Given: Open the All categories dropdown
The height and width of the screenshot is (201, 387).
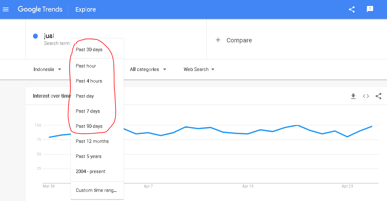Looking at the screenshot, I should (148, 69).
